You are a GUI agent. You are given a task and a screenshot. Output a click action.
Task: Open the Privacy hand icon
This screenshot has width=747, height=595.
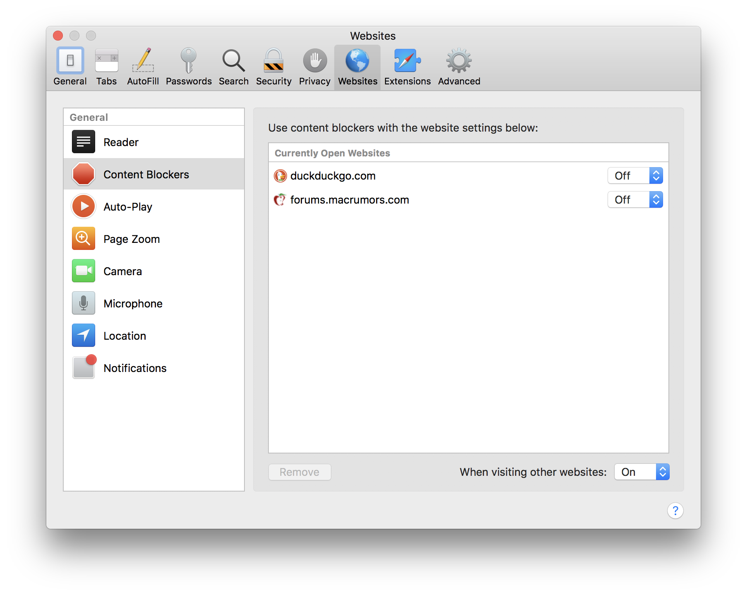(x=315, y=61)
